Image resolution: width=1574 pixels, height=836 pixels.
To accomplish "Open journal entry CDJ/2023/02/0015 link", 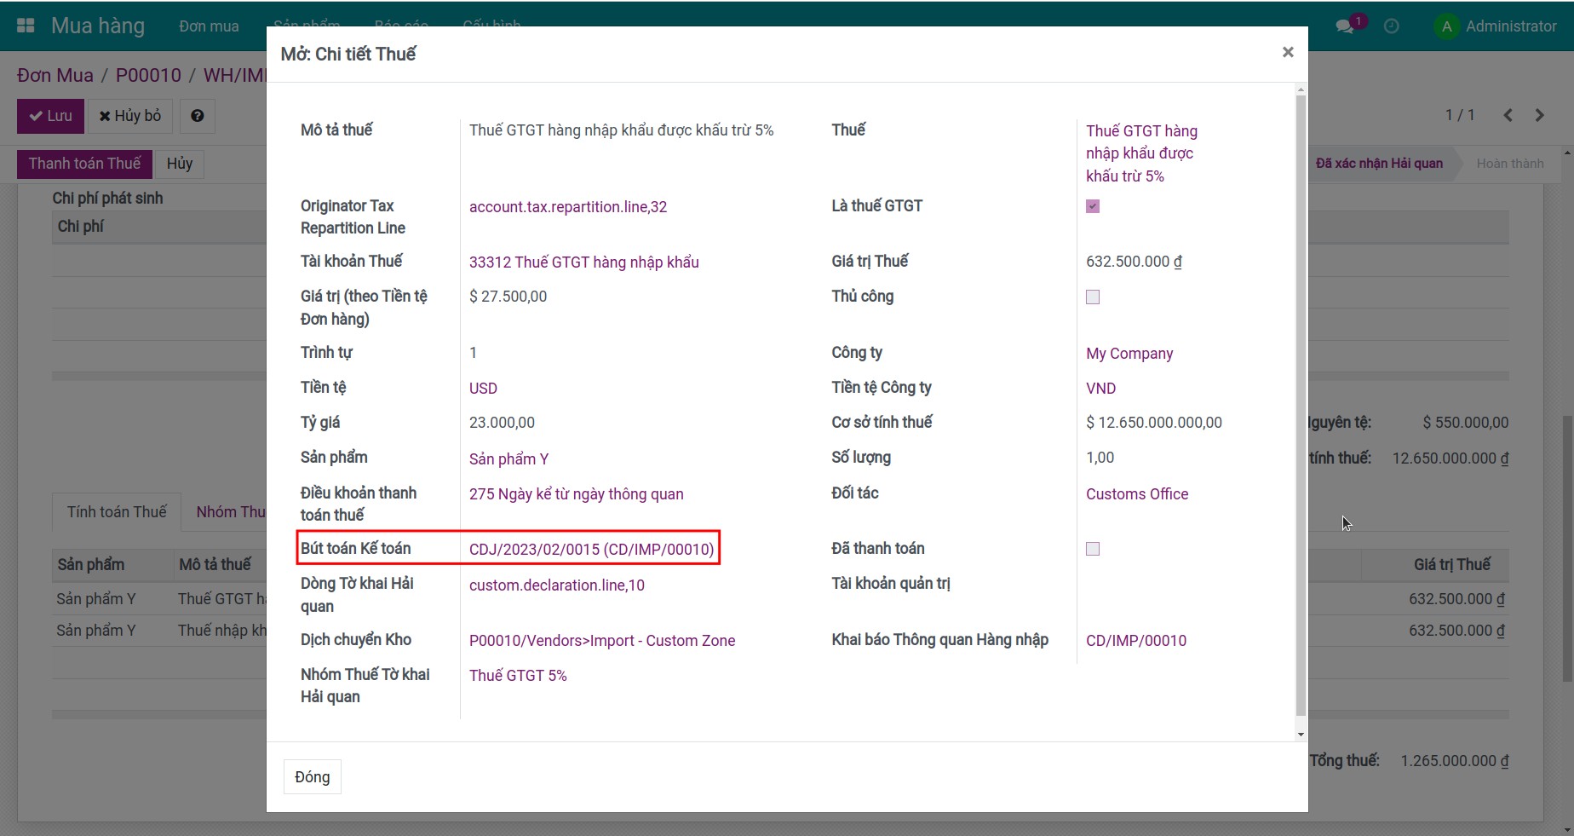I will (591, 550).
